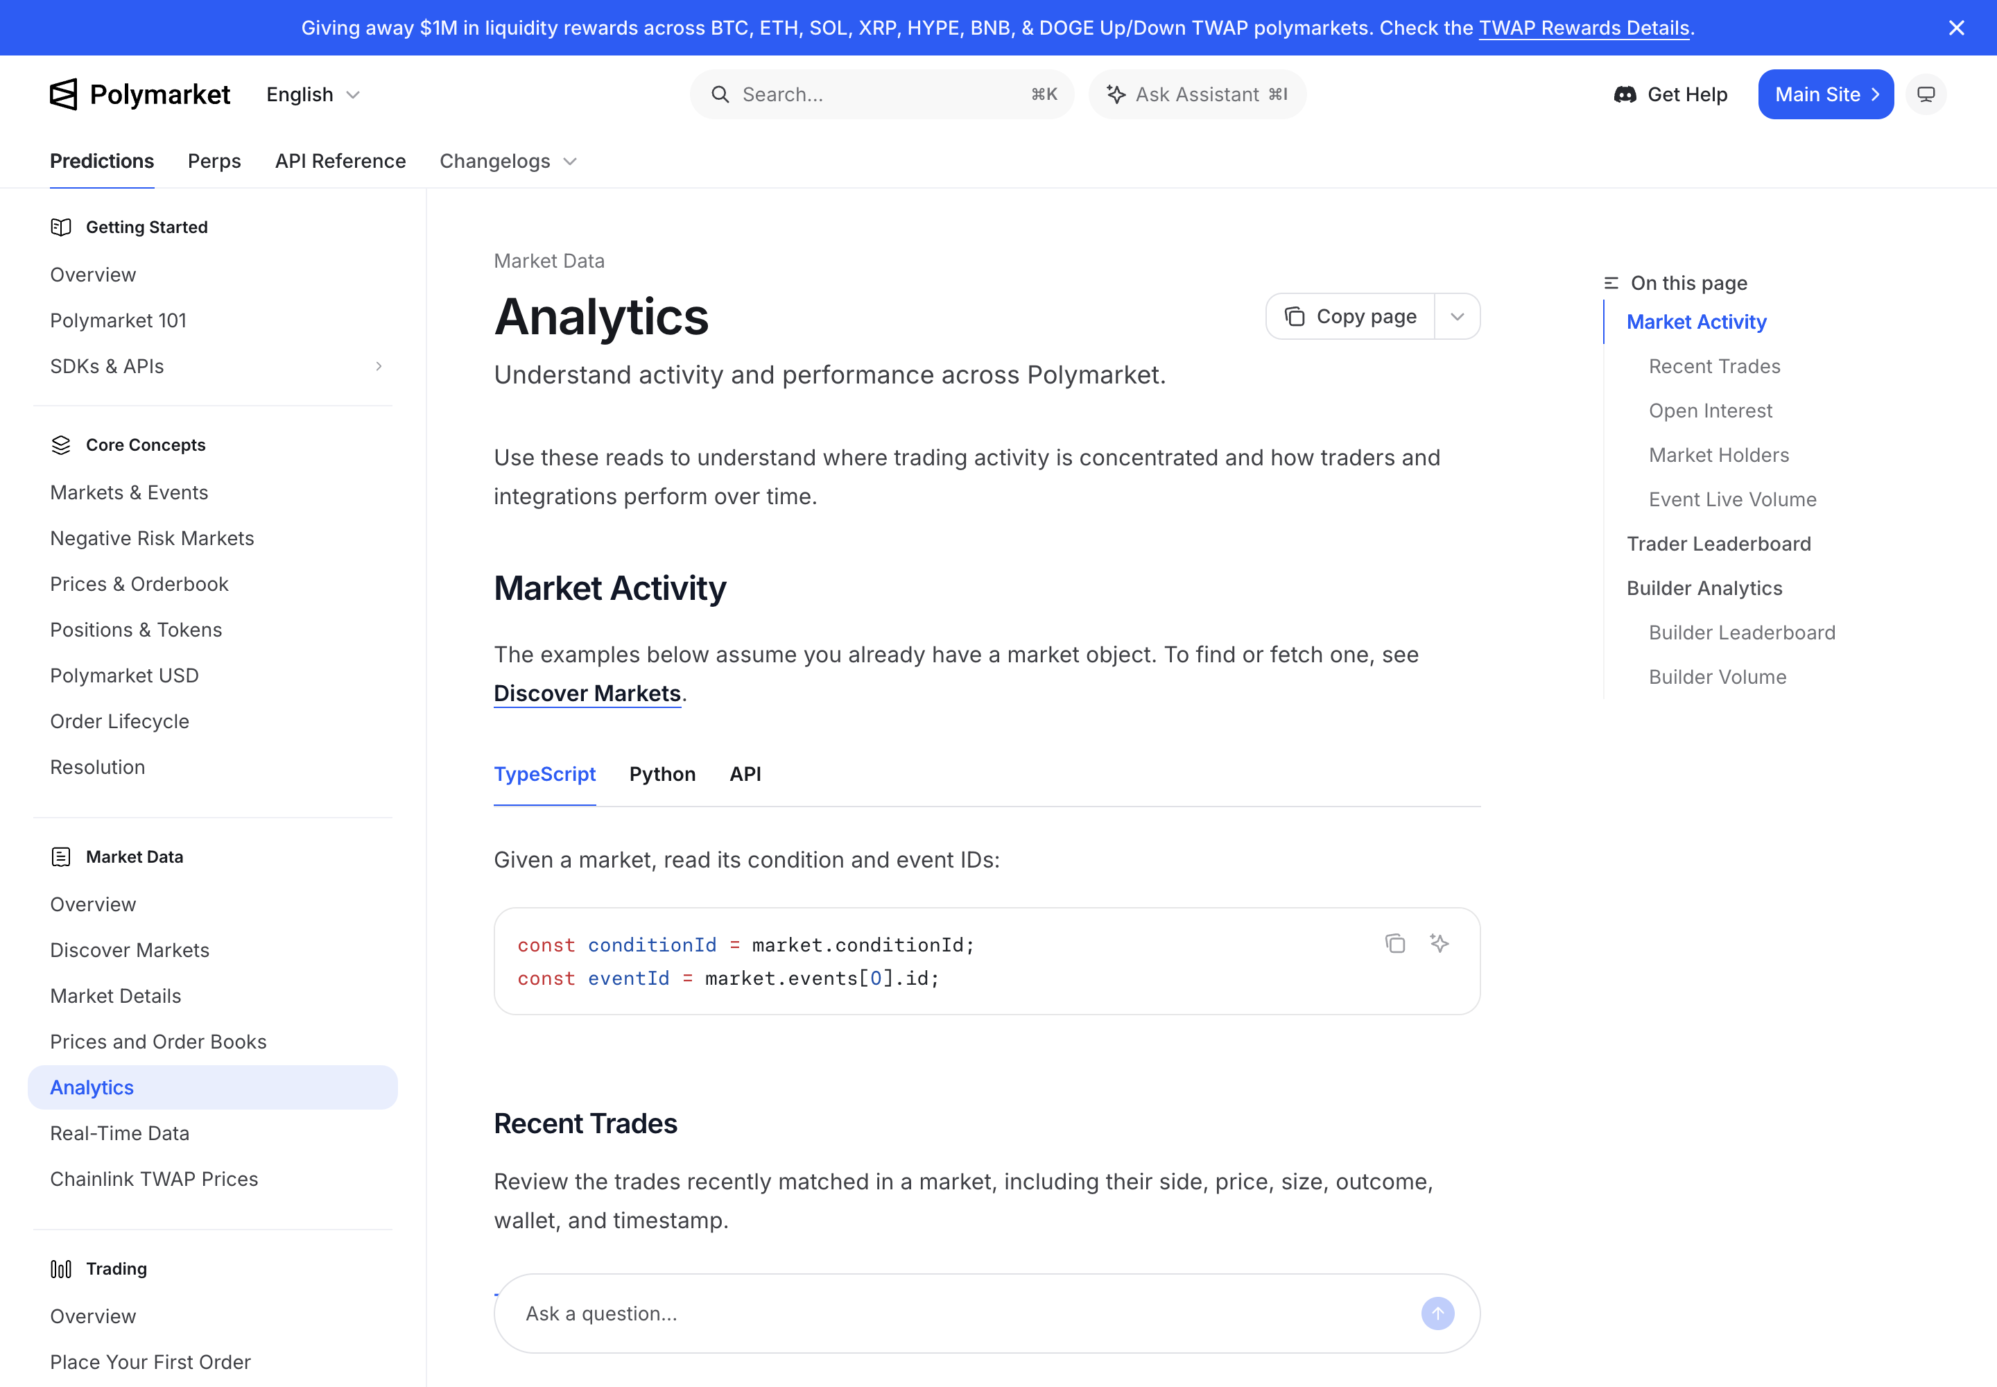This screenshot has height=1387, width=1997.
Task: Click the Trading section chart icon
Action: (61, 1269)
